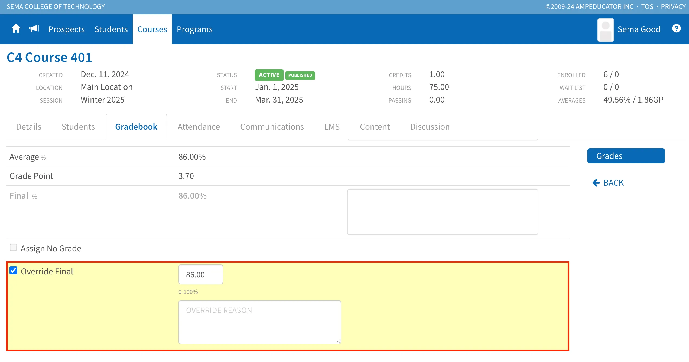Click the Average 86.00% value

192,157
